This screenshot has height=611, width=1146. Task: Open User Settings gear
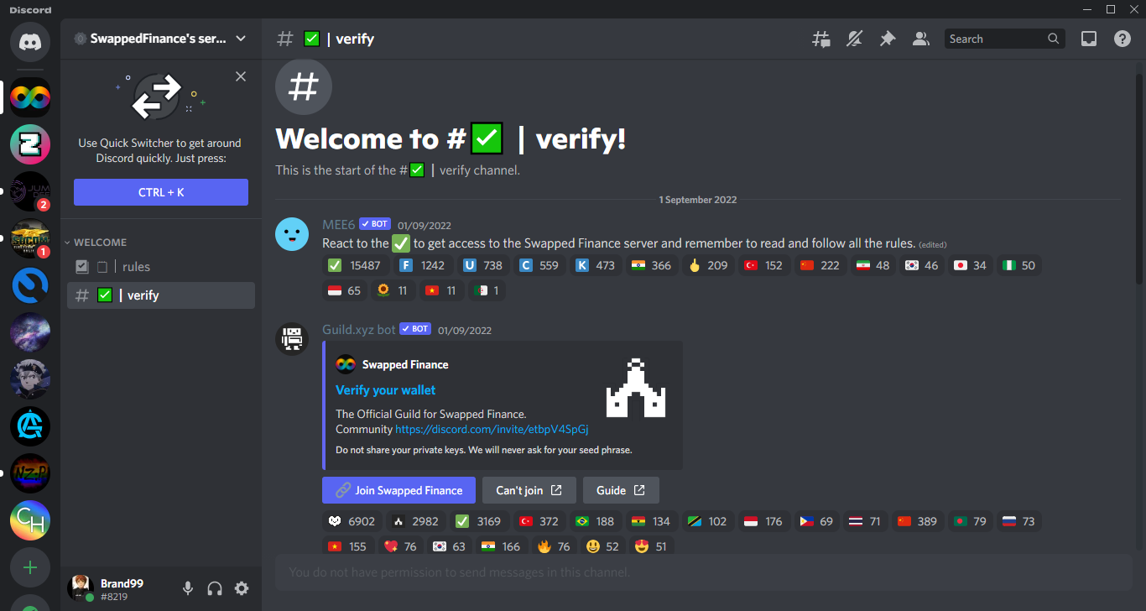click(x=242, y=588)
